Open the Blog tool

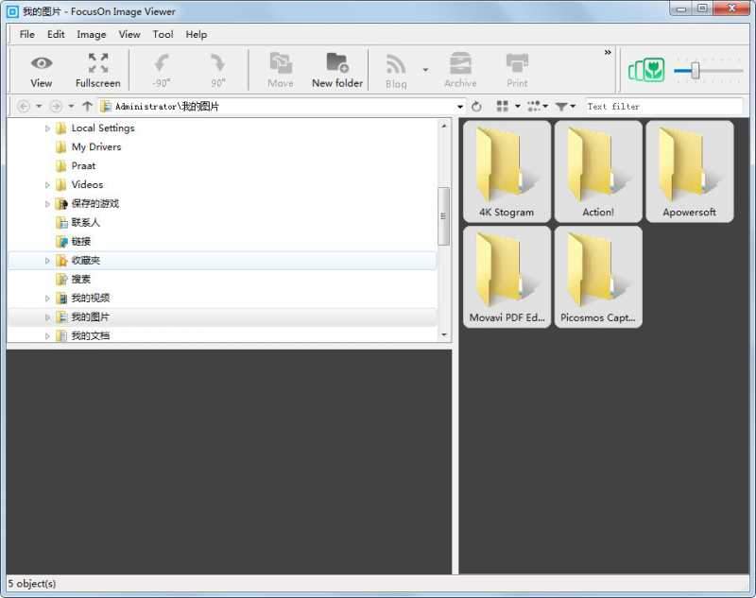click(395, 68)
